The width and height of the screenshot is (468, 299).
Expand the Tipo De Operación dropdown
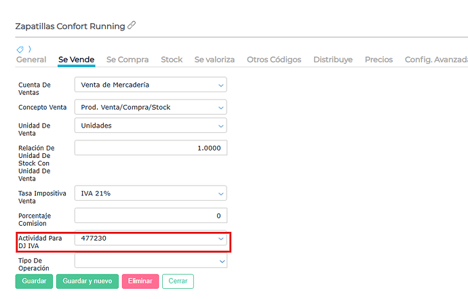(151, 261)
